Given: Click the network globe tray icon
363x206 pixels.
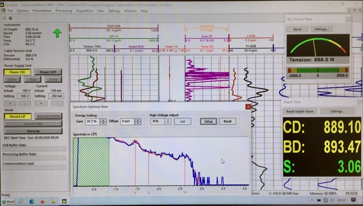Looking at the screenshot, I should pos(326,200).
